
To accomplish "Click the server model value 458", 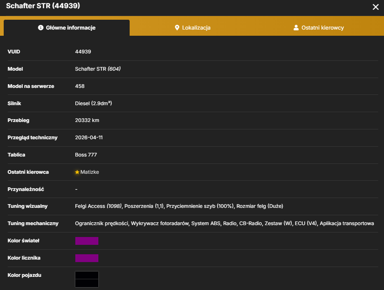I will point(79,86).
